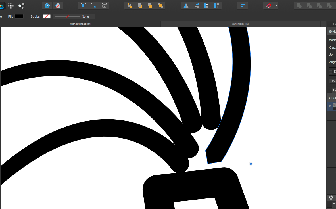Click the Move to Back arrange icon

tap(130, 5)
